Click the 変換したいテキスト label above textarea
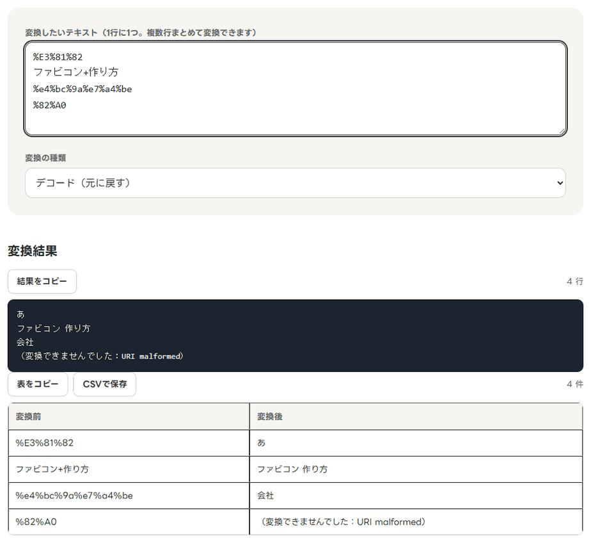 pos(141,33)
